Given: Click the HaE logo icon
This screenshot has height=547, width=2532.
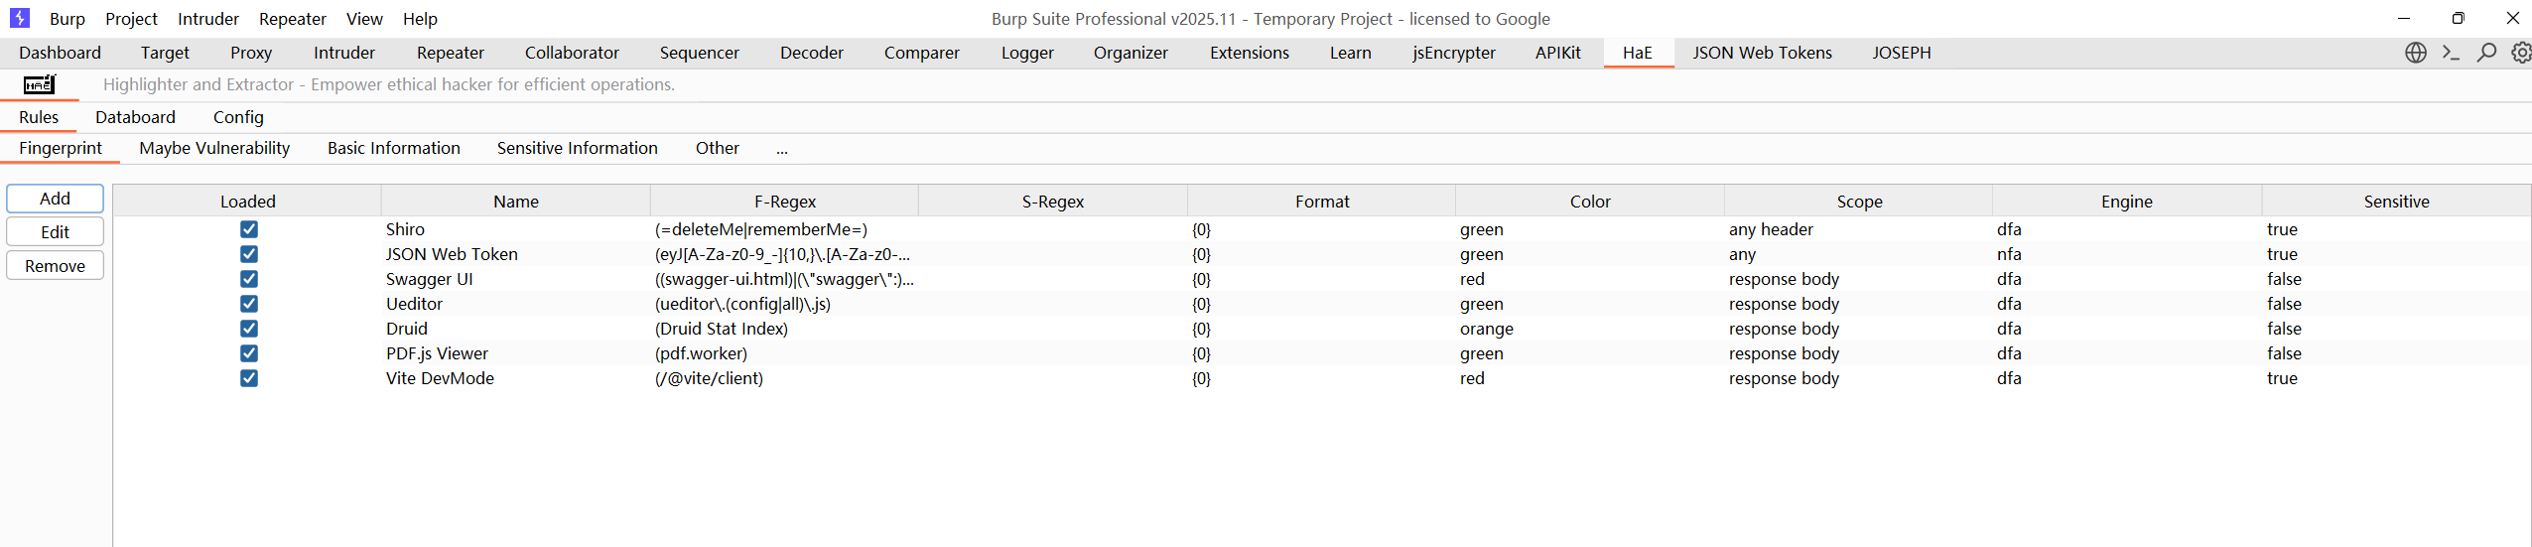Looking at the screenshot, I should pos(40,85).
